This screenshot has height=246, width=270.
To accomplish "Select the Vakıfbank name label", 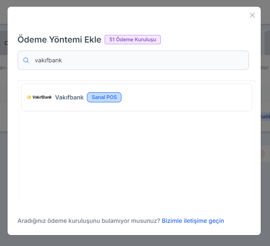I will pyautogui.click(x=69, y=97).
